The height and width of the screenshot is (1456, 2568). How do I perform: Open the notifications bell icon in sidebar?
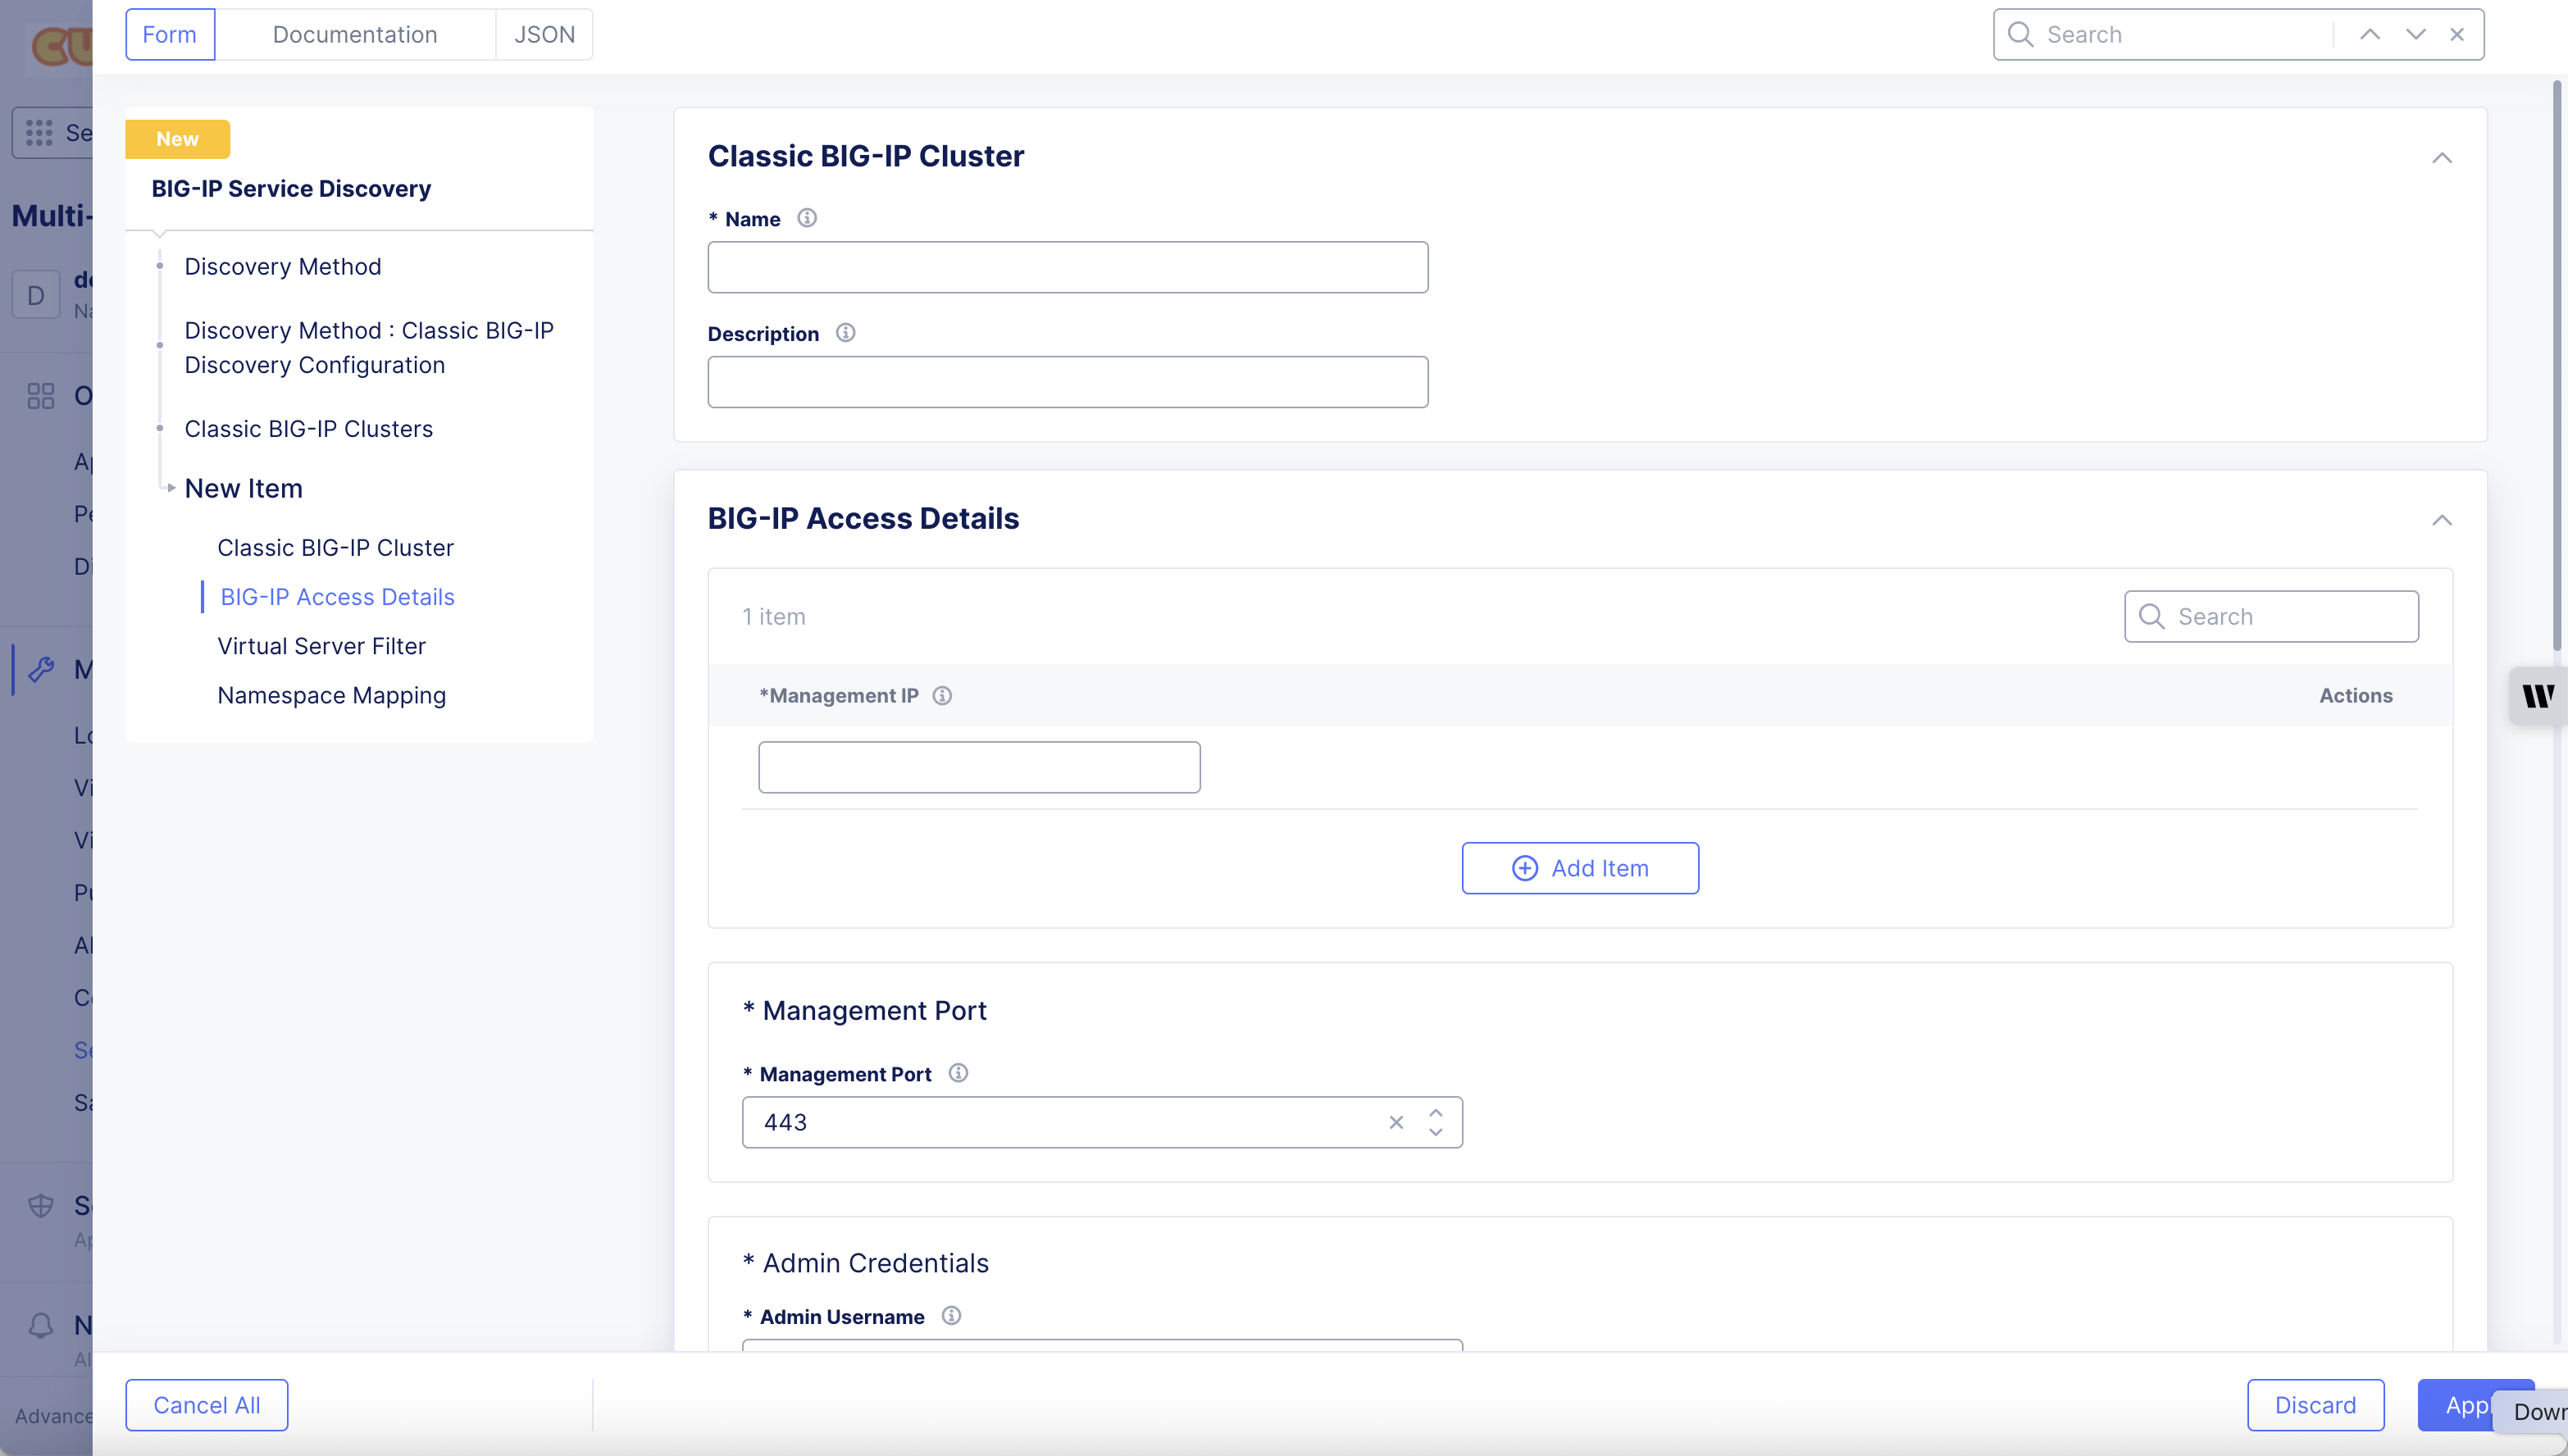click(x=41, y=1325)
